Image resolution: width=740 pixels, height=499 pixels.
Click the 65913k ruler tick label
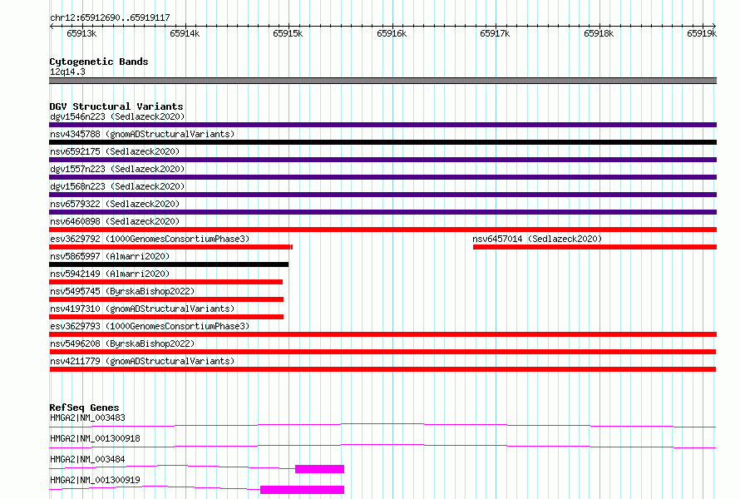pyautogui.click(x=81, y=33)
